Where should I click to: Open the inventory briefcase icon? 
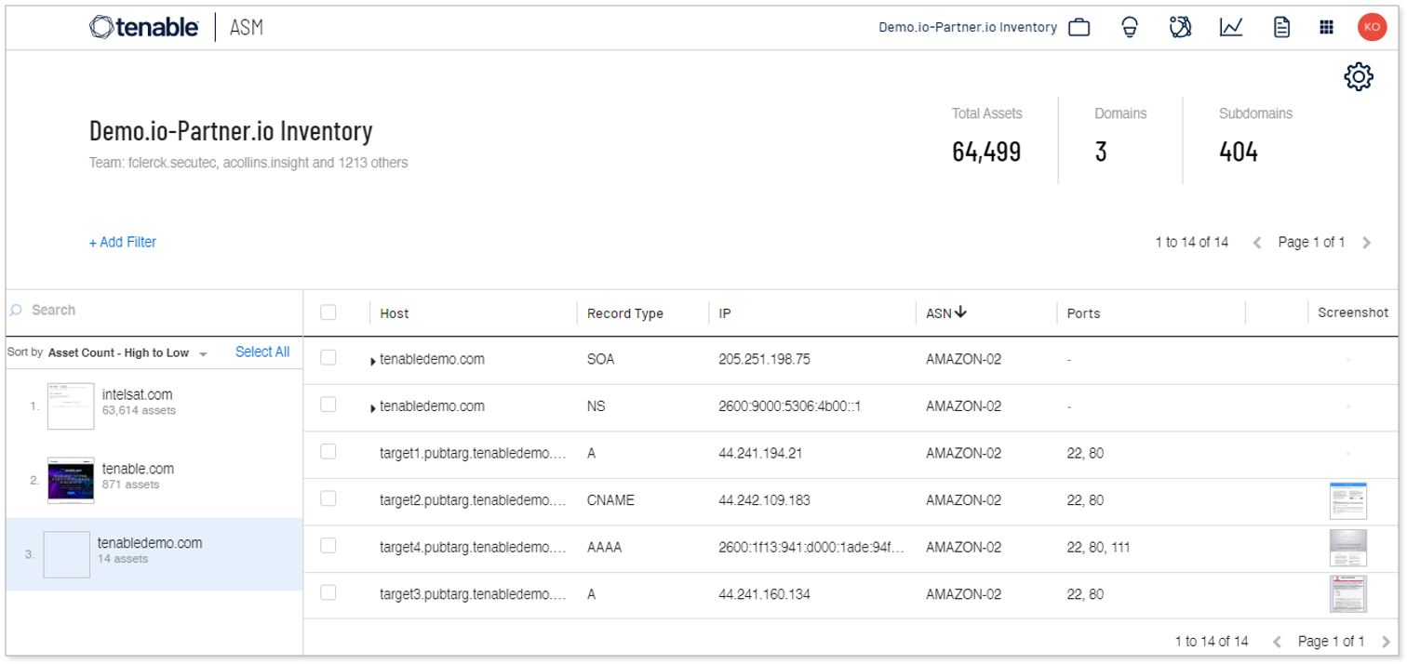pyautogui.click(x=1079, y=27)
